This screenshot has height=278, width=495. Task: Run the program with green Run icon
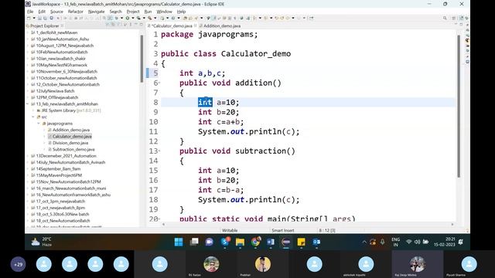(x=128, y=19)
